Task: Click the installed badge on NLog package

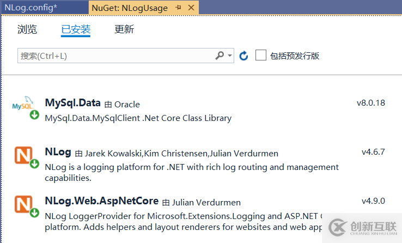Action: click(x=34, y=163)
